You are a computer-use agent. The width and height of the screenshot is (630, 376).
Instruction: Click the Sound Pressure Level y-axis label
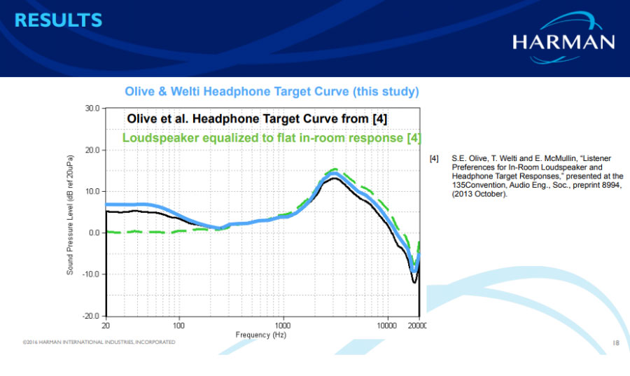[x=70, y=215]
